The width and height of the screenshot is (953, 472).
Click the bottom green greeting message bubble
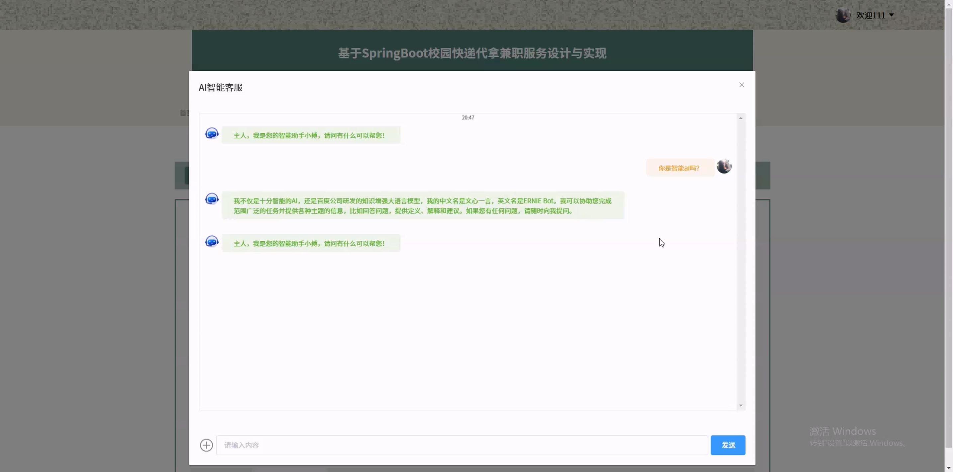[x=311, y=243]
